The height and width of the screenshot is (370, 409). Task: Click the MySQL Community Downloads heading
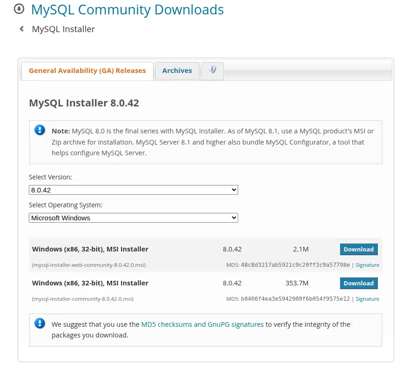tap(127, 9)
